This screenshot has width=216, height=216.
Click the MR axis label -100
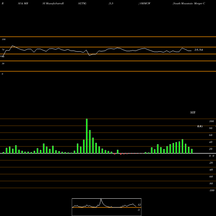[212, 191]
